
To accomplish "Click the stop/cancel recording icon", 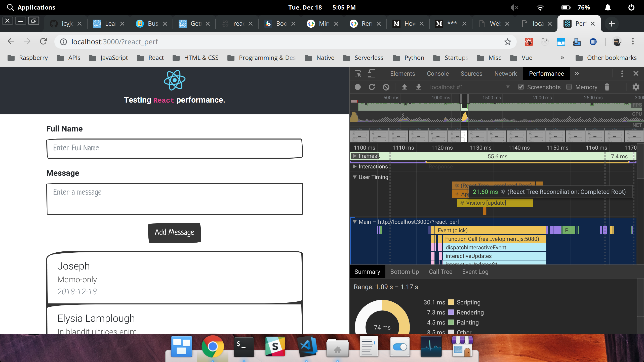I will [386, 87].
